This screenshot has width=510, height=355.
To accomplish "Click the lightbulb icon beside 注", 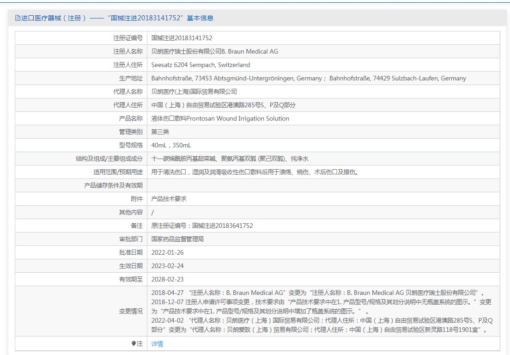I will (x=134, y=343).
